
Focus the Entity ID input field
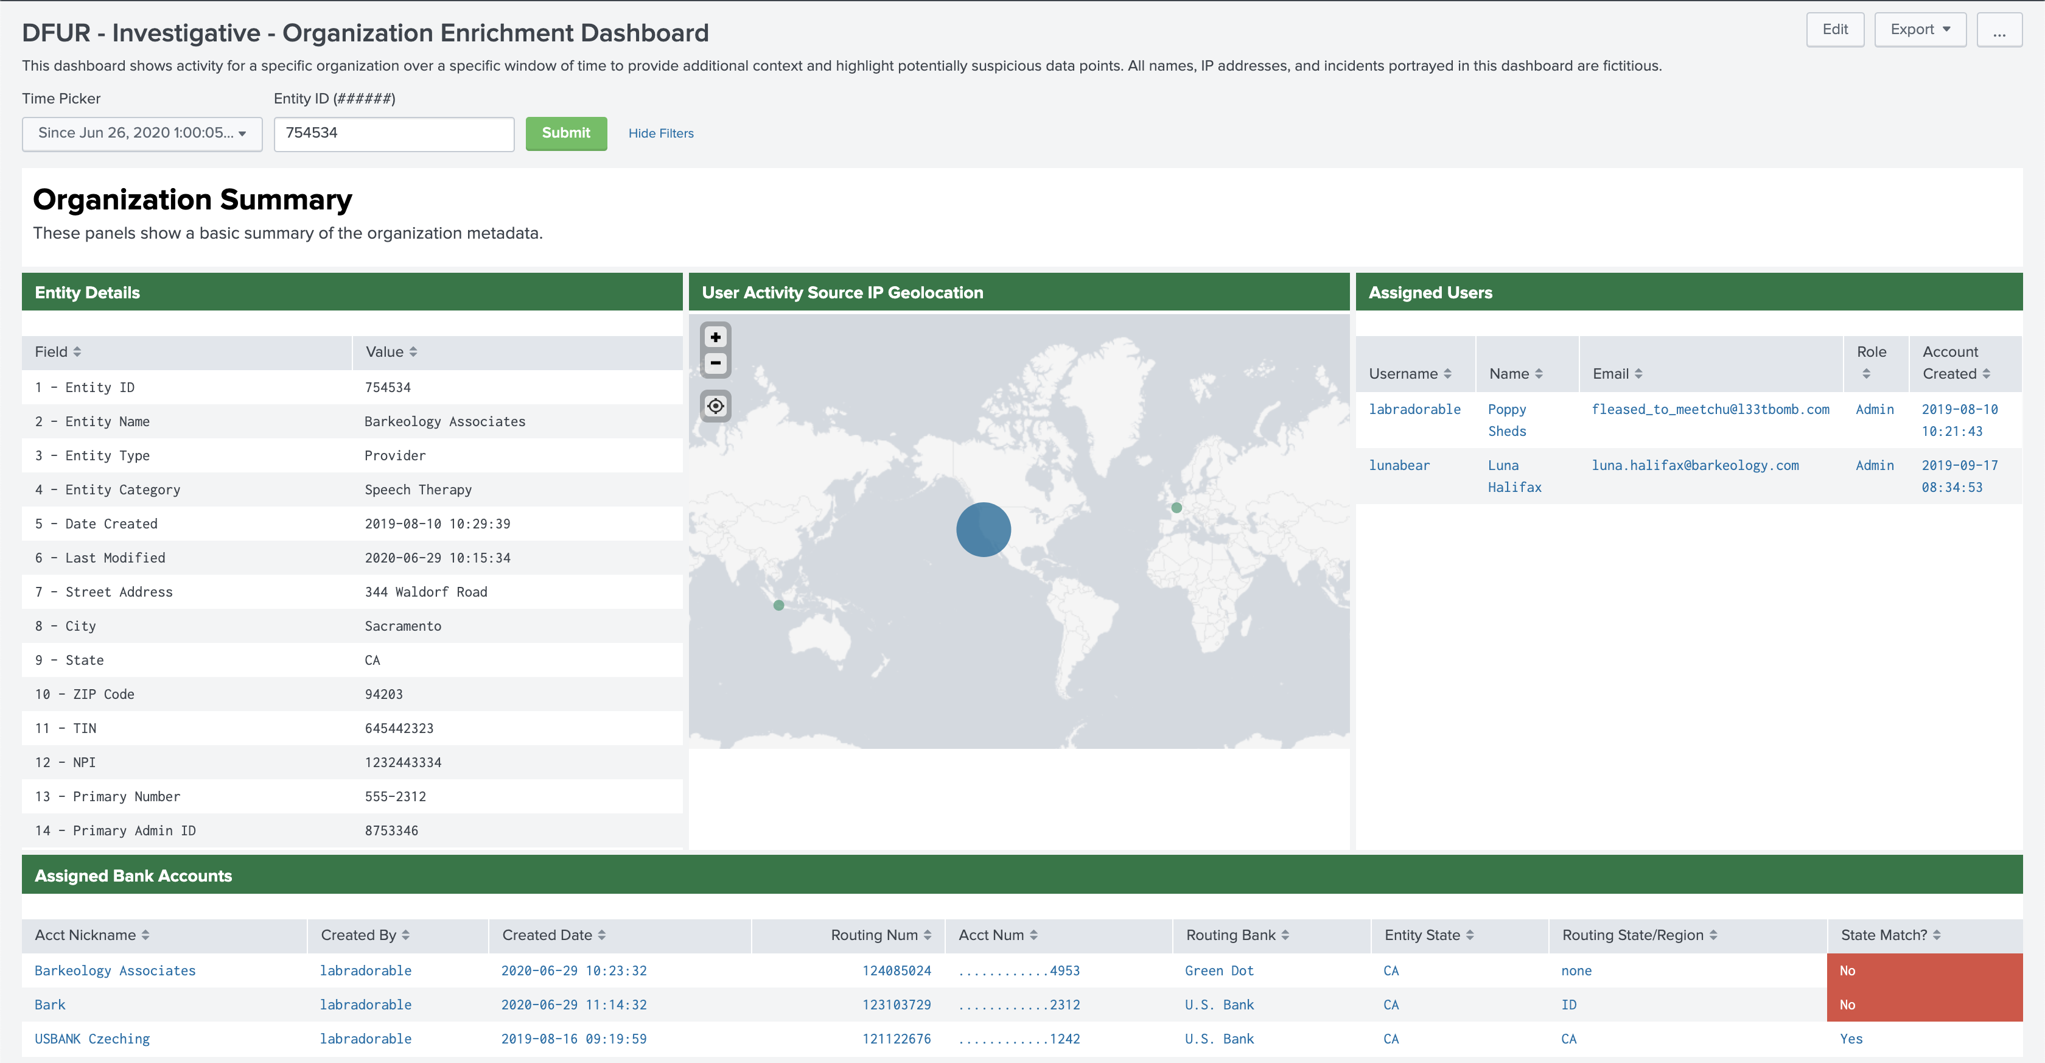pos(394,133)
